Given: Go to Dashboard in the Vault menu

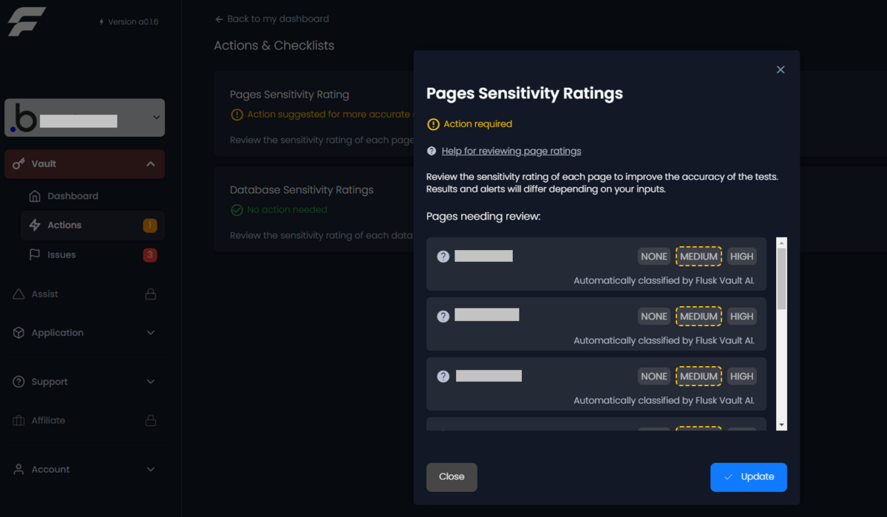Looking at the screenshot, I should point(72,196).
